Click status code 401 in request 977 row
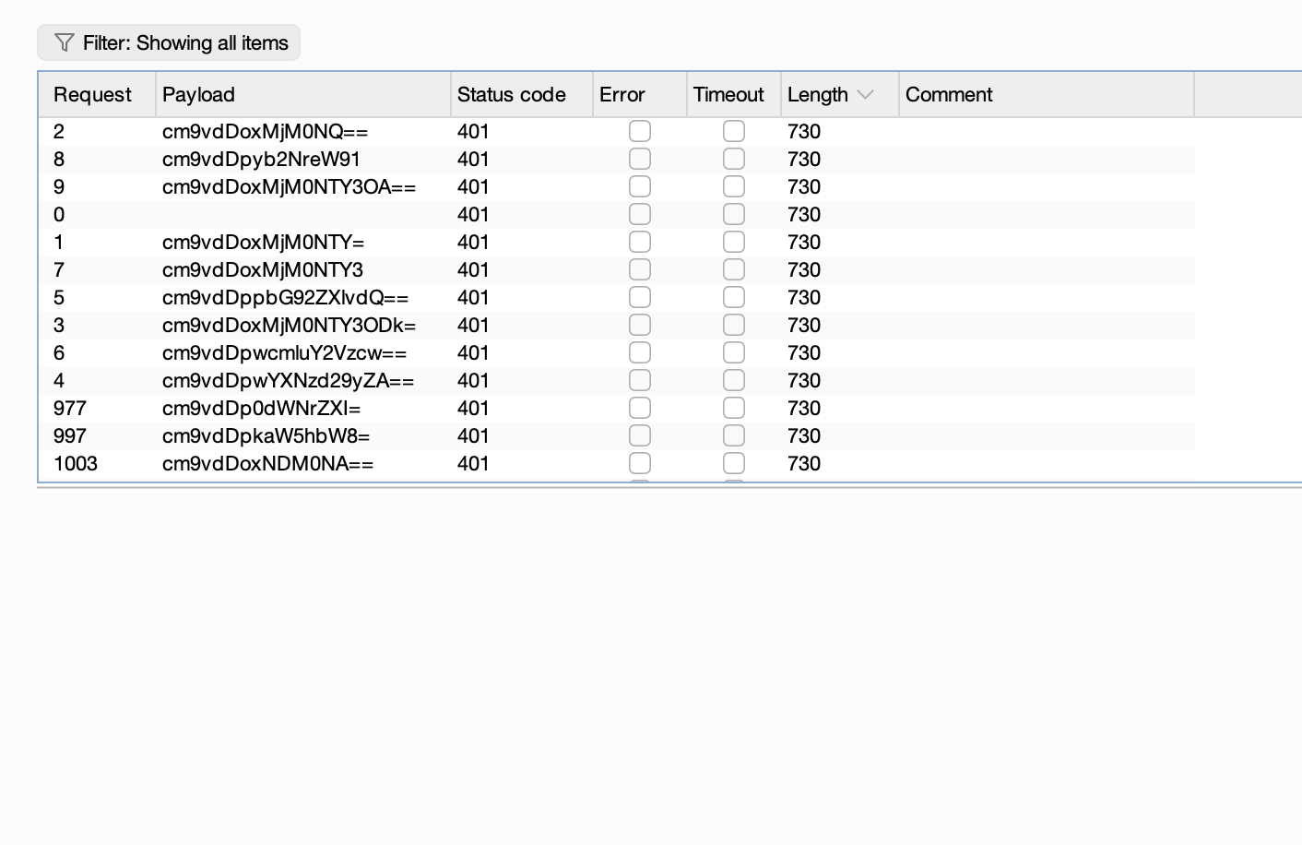This screenshot has height=845, width=1302. coord(473,408)
